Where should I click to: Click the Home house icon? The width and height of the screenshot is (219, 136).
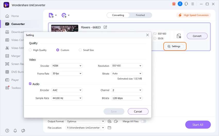[7, 16]
